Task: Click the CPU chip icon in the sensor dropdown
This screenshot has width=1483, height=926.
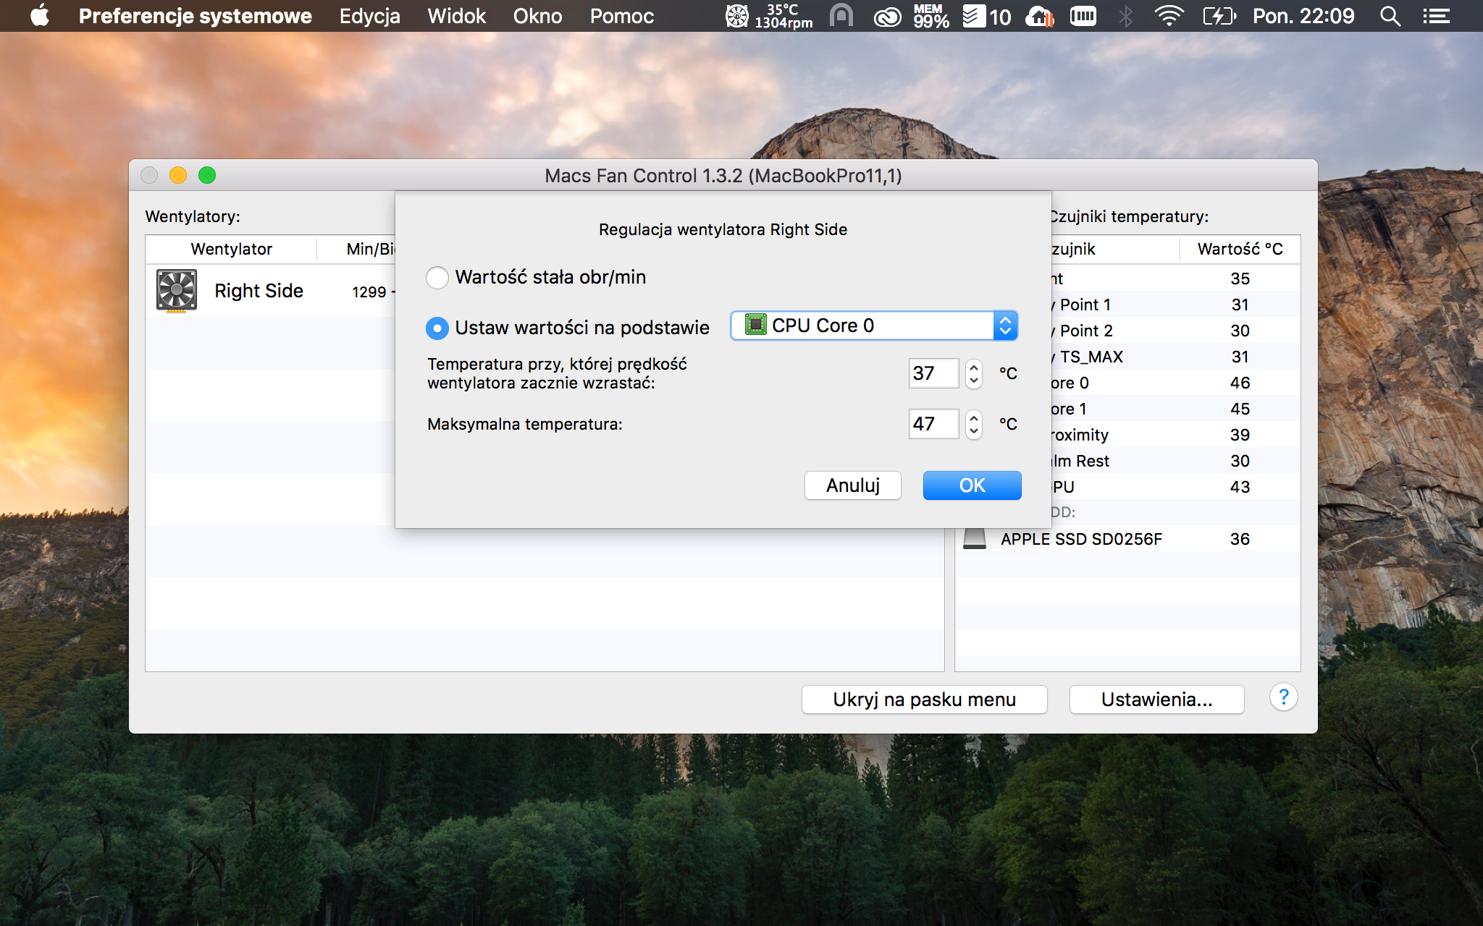Action: [755, 325]
